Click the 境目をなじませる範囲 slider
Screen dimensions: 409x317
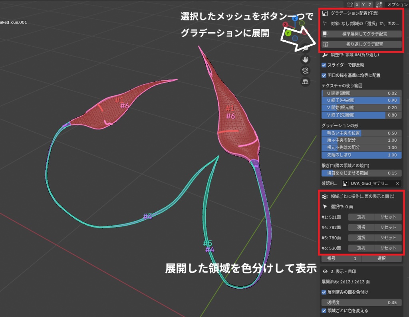[361, 173]
